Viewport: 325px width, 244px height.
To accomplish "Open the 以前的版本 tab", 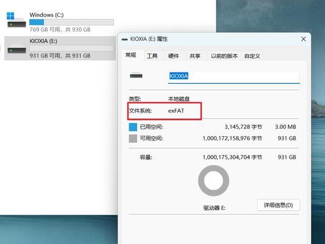I will click(224, 56).
